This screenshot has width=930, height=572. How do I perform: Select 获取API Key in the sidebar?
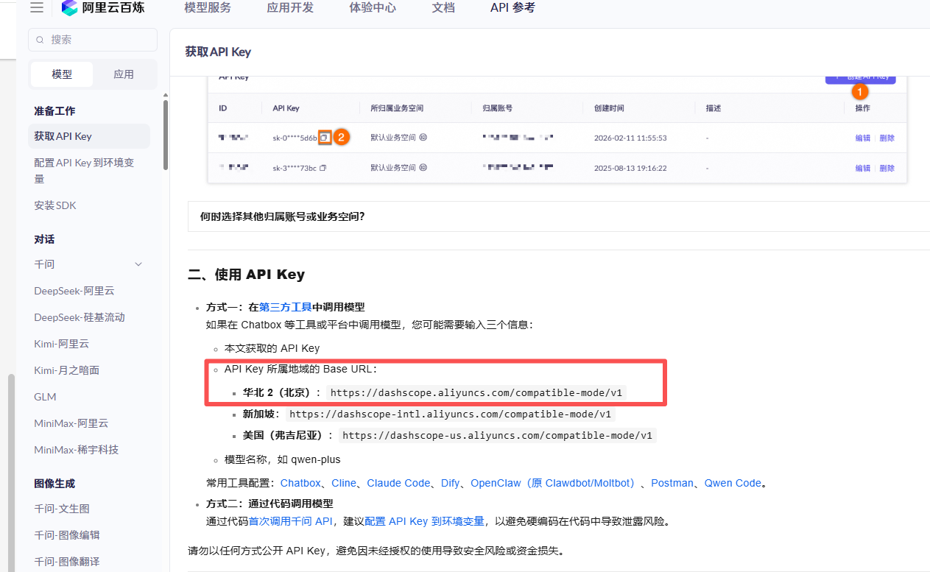coord(89,136)
